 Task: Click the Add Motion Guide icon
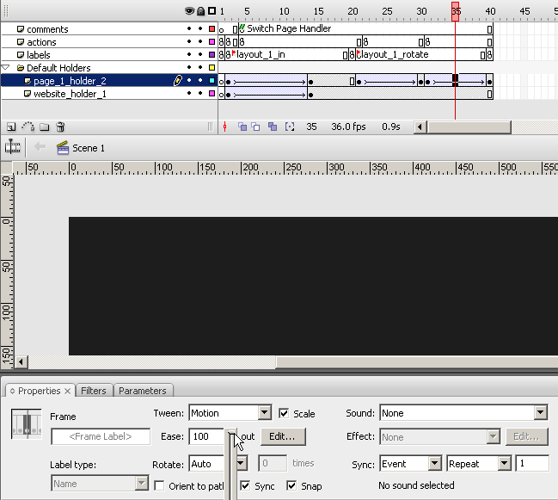[28, 127]
